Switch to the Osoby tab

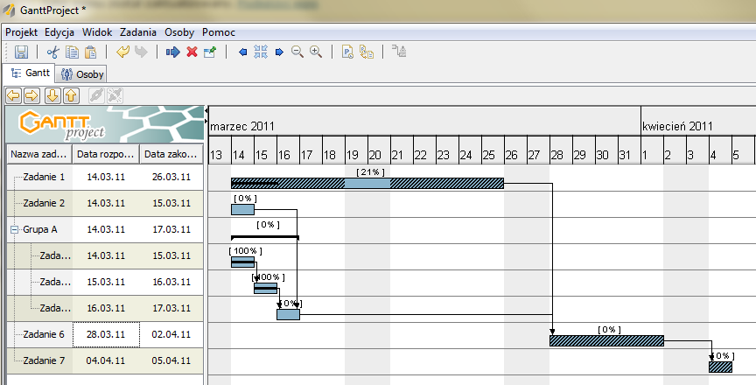click(x=83, y=74)
